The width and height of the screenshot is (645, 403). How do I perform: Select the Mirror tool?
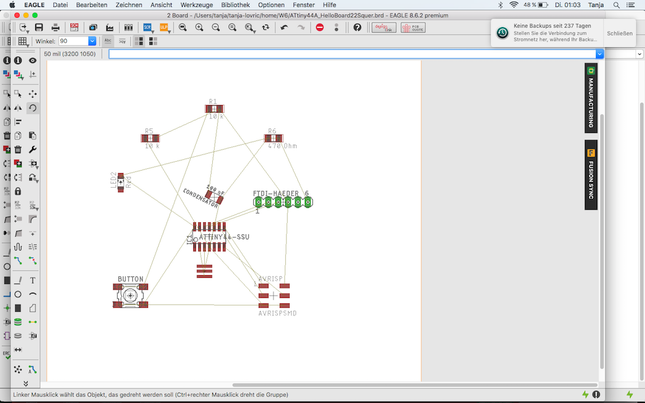click(18, 108)
